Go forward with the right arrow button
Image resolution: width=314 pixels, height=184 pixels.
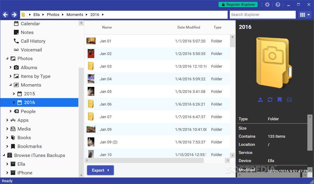coord(14,15)
